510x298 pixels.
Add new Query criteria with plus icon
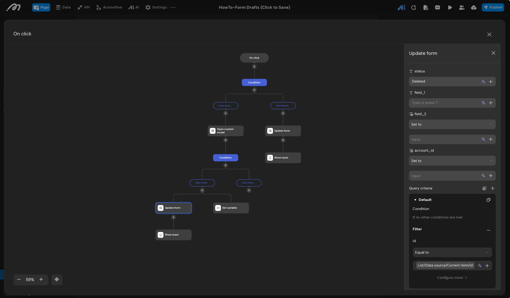(493, 188)
